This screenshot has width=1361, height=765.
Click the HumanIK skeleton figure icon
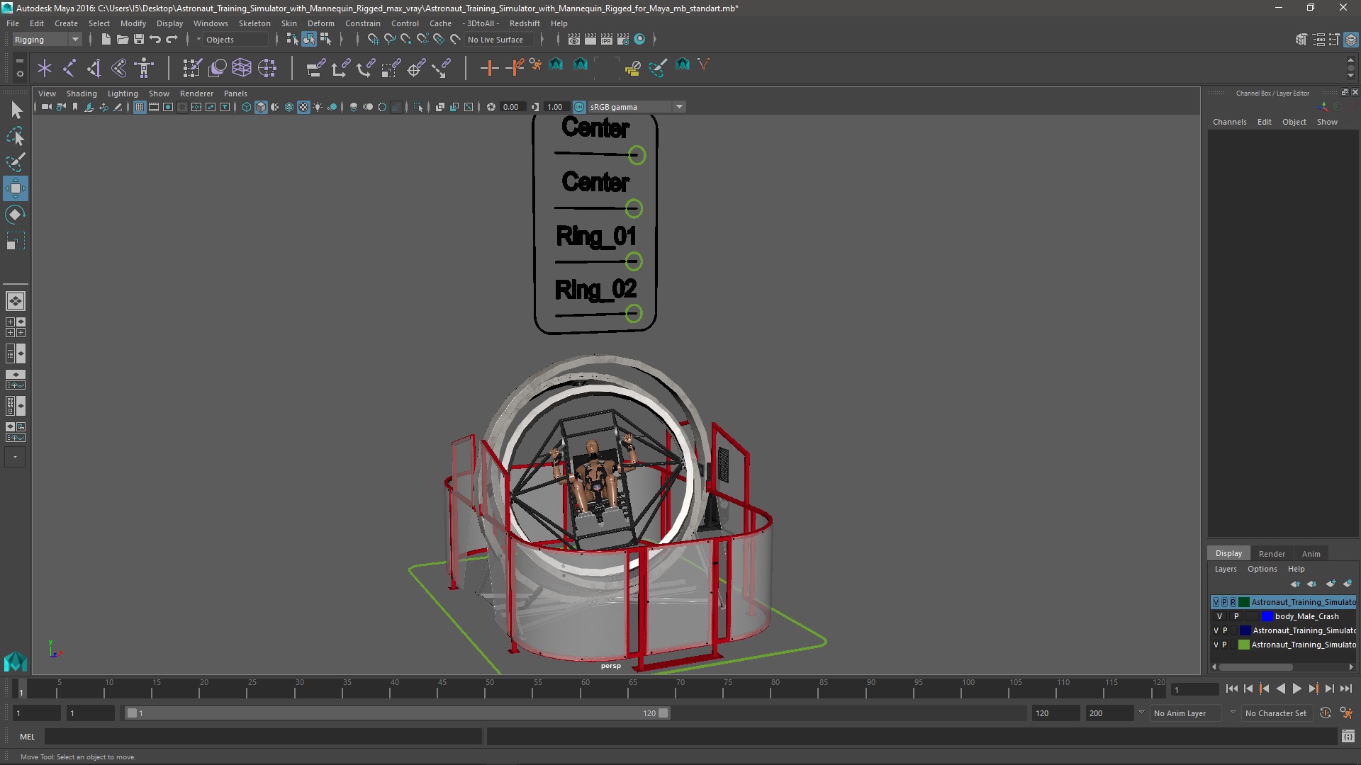point(144,68)
